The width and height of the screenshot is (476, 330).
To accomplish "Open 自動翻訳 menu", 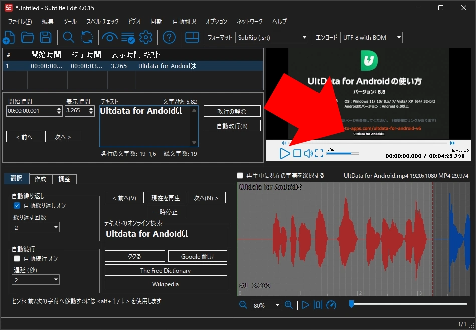I will [184, 21].
